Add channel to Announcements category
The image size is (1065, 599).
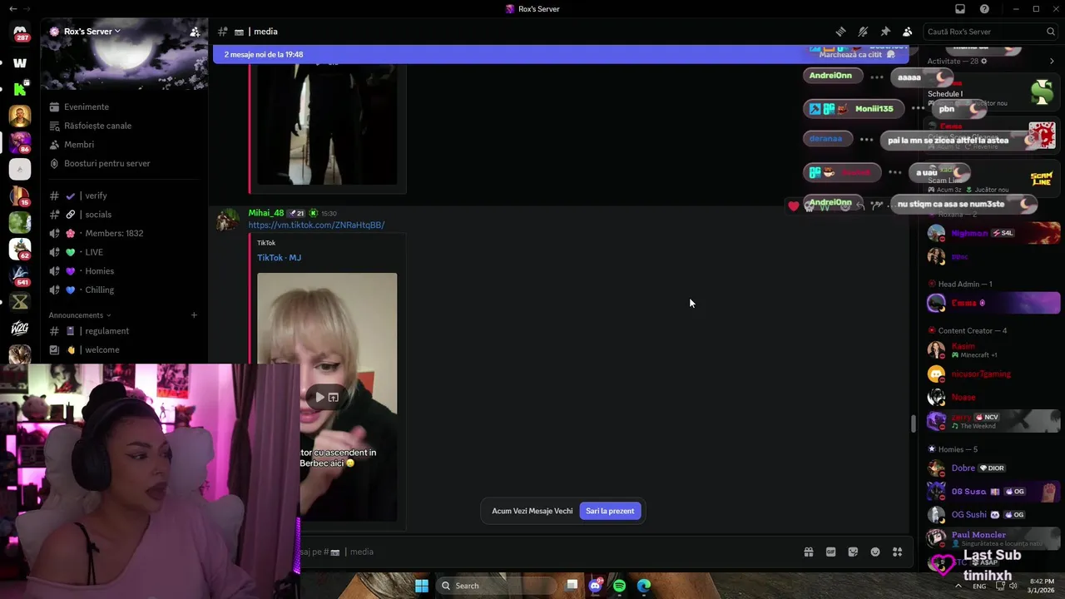click(x=194, y=315)
